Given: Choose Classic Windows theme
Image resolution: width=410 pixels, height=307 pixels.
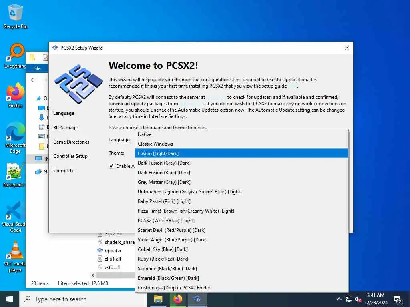Looking at the screenshot, I should 241,144.
